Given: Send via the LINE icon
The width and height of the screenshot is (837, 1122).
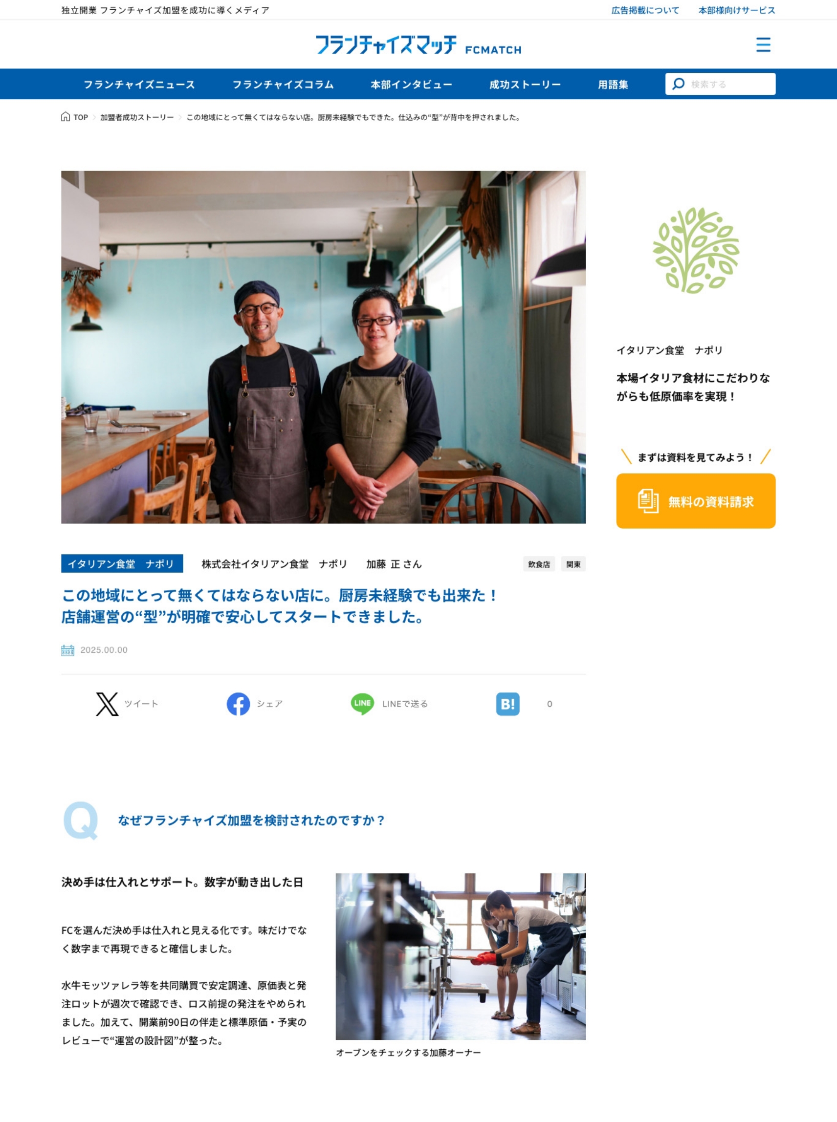Looking at the screenshot, I should 362,704.
